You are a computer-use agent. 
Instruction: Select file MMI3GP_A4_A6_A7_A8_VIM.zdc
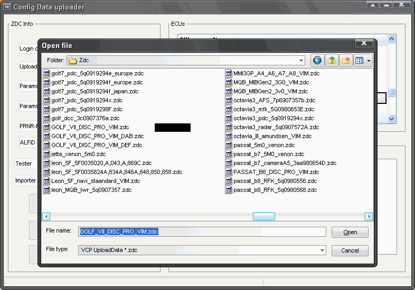point(276,73)
